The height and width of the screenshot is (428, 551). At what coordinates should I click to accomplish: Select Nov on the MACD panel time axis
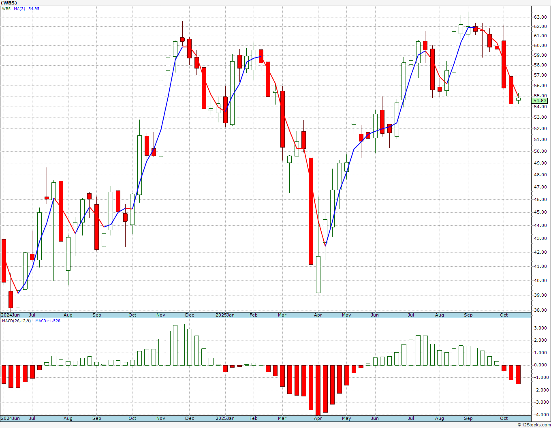click(x=161, y=418)
